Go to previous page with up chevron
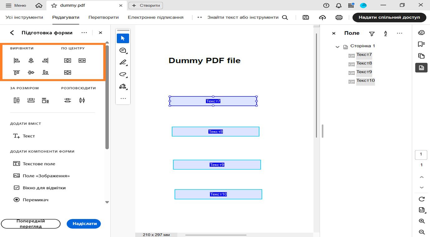This screenshot has height=237, width=430. coord(422,177)
